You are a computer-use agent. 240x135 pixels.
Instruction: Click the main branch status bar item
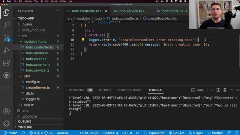point(10,133)
